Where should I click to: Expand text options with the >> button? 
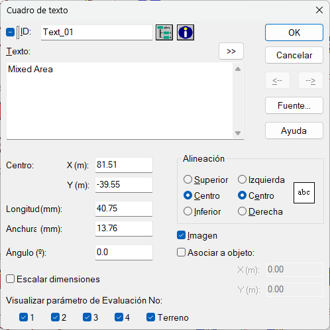(231, 51)
